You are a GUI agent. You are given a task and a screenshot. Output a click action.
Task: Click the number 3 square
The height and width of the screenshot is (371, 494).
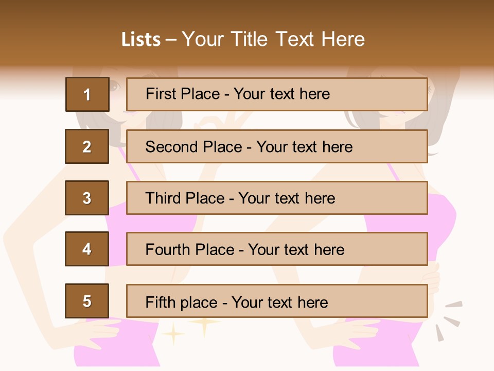[87, 198]
